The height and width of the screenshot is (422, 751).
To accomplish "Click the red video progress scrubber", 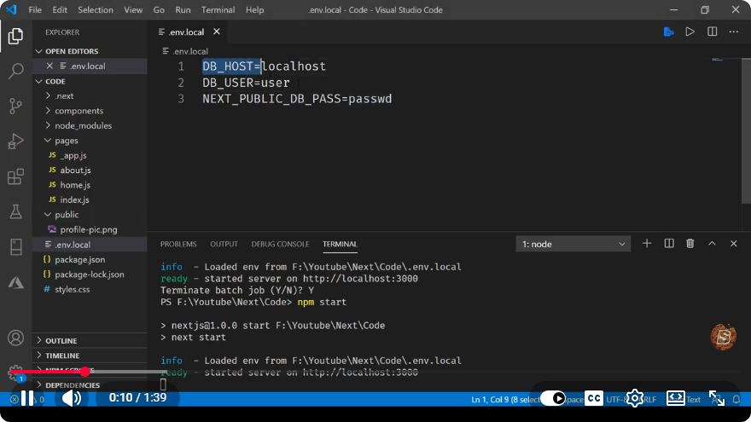I will point(85,372).
